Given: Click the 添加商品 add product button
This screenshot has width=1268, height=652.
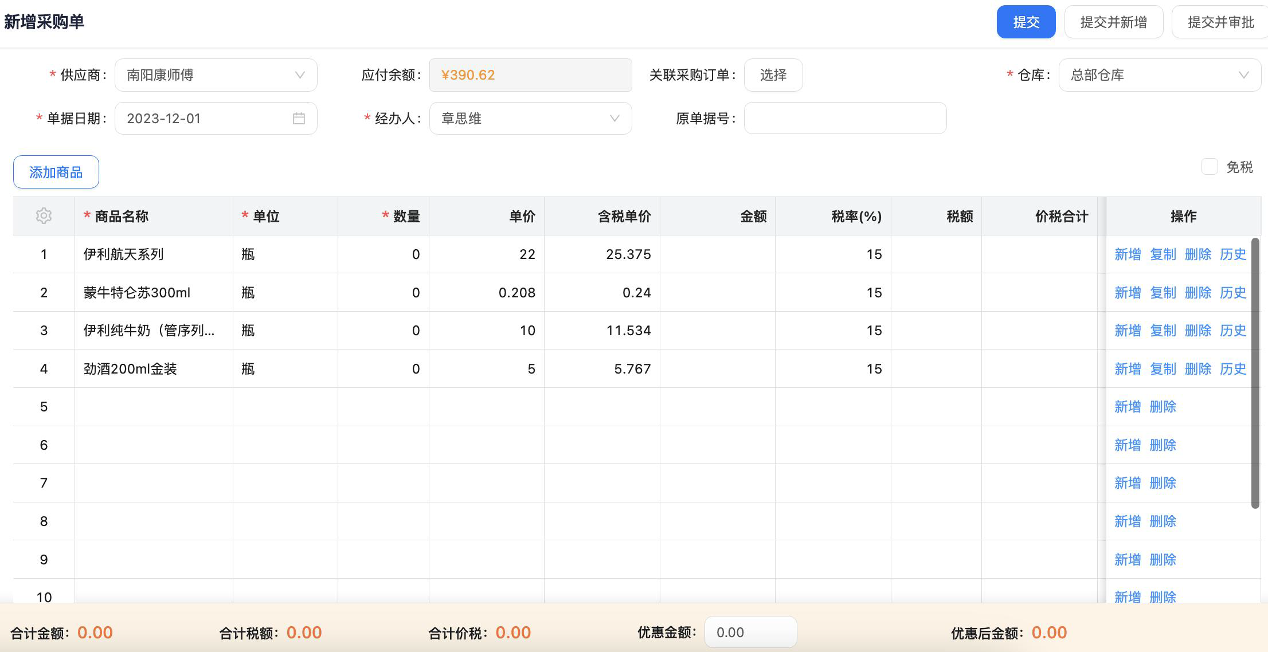Looking at the screenshot, I should pyautogui.click(x=56, y=171).
